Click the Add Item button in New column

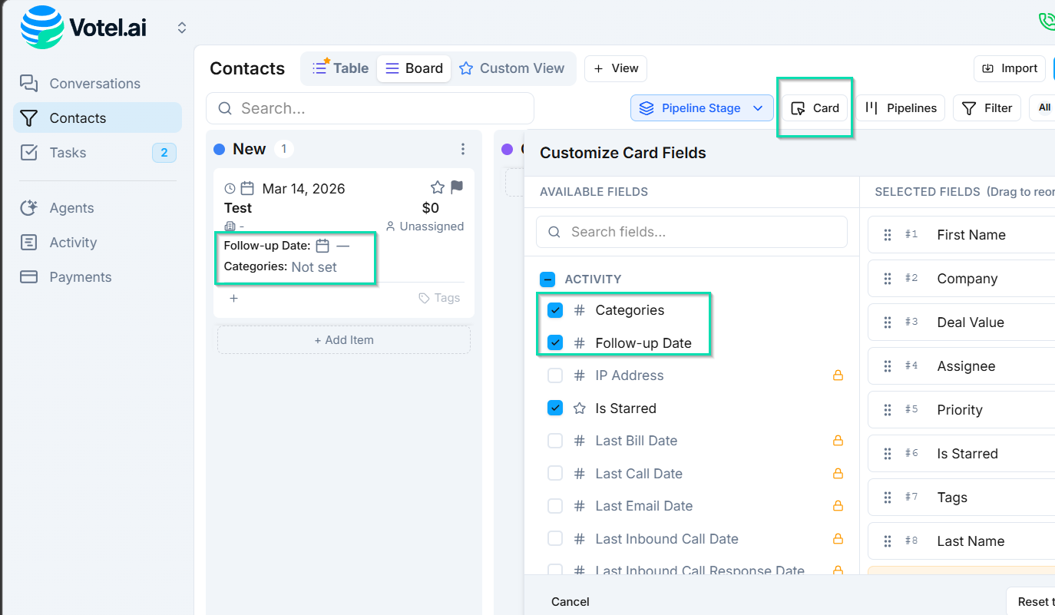point(344,340)
